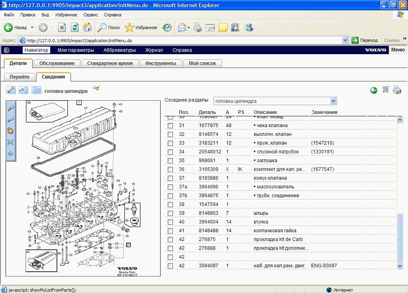Open the Мои параметры menu
Image resolution: width=408 pixels, height=294 pixels.
coord(76,50)
